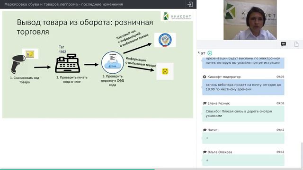Image resolution: width=303 pixels, height=170 pixels.
Task: Click the label '3. Проверить оправку в ОФД кода'
Action: 113,80
